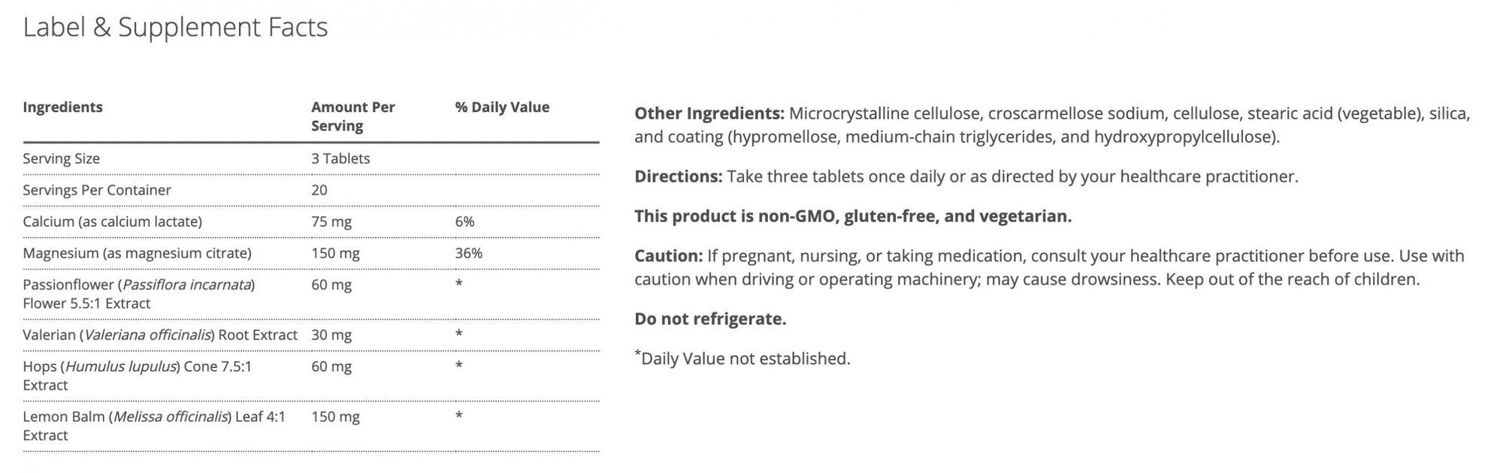Select the Valerian Root Extract row

159,335
